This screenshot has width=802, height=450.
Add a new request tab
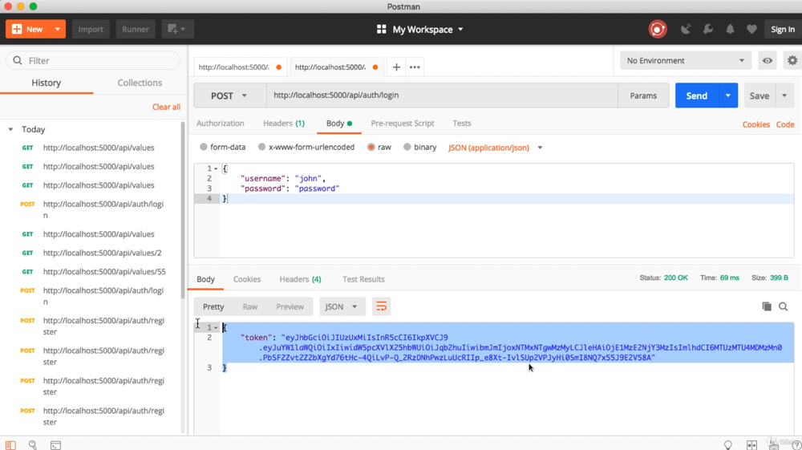(x=396, y=67)
